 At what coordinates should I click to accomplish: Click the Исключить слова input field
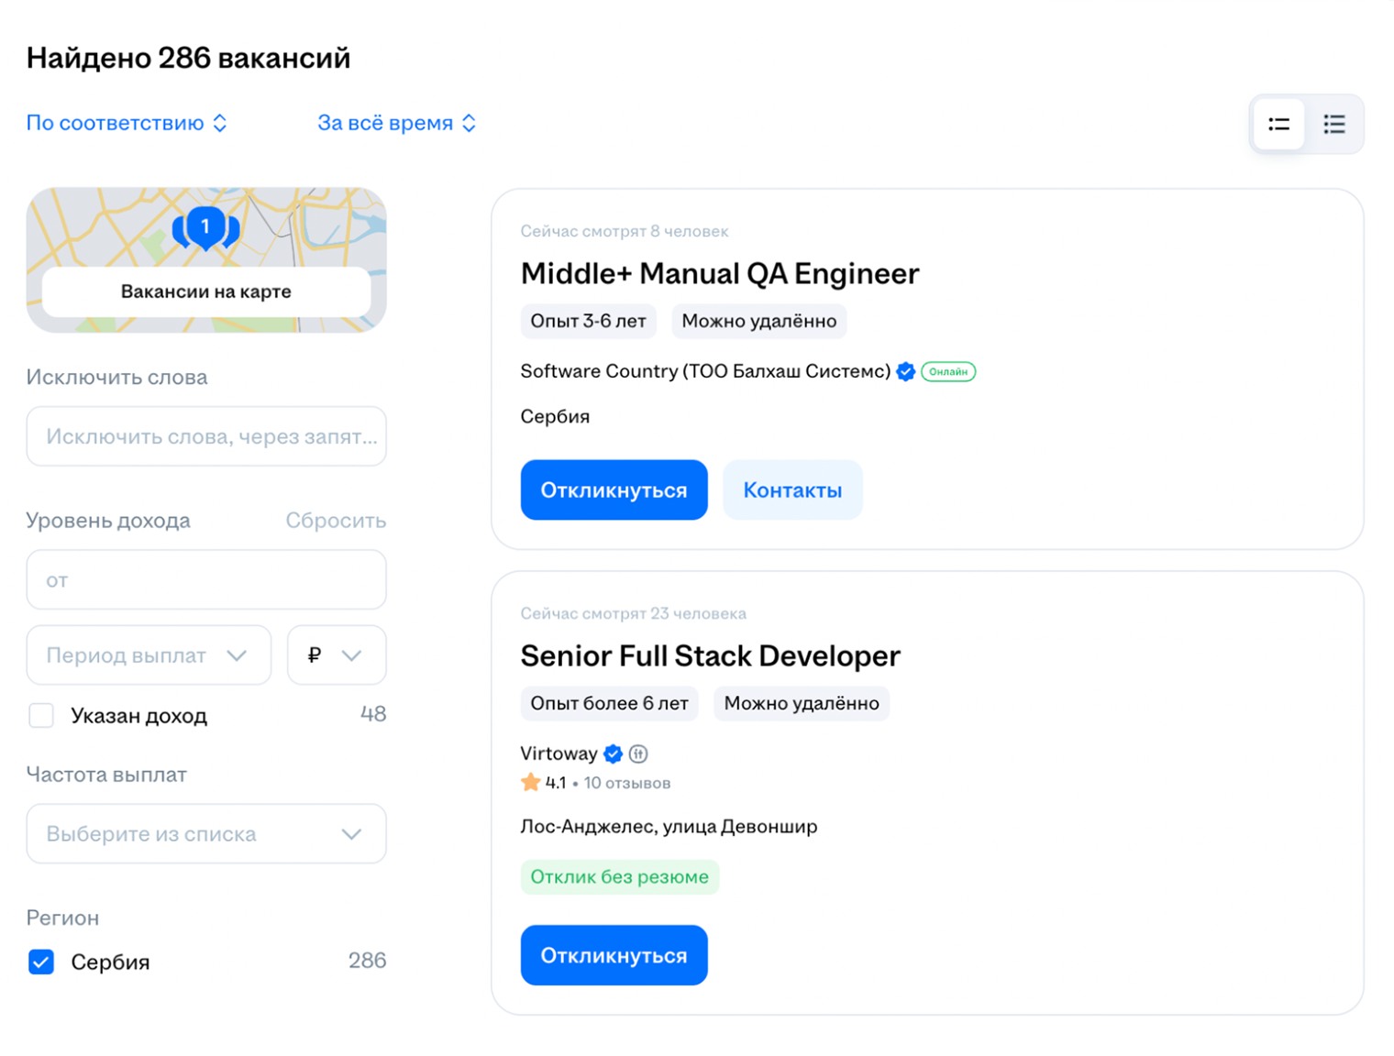[205, 436]
